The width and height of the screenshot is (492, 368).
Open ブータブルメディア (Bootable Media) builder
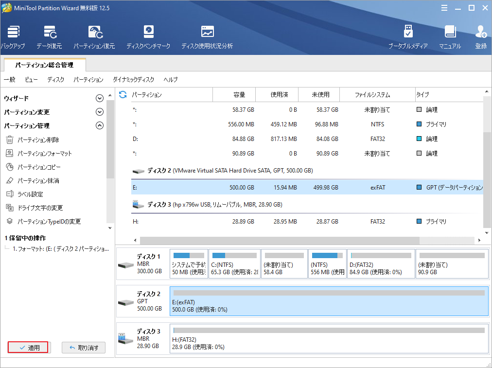point(408,37)
